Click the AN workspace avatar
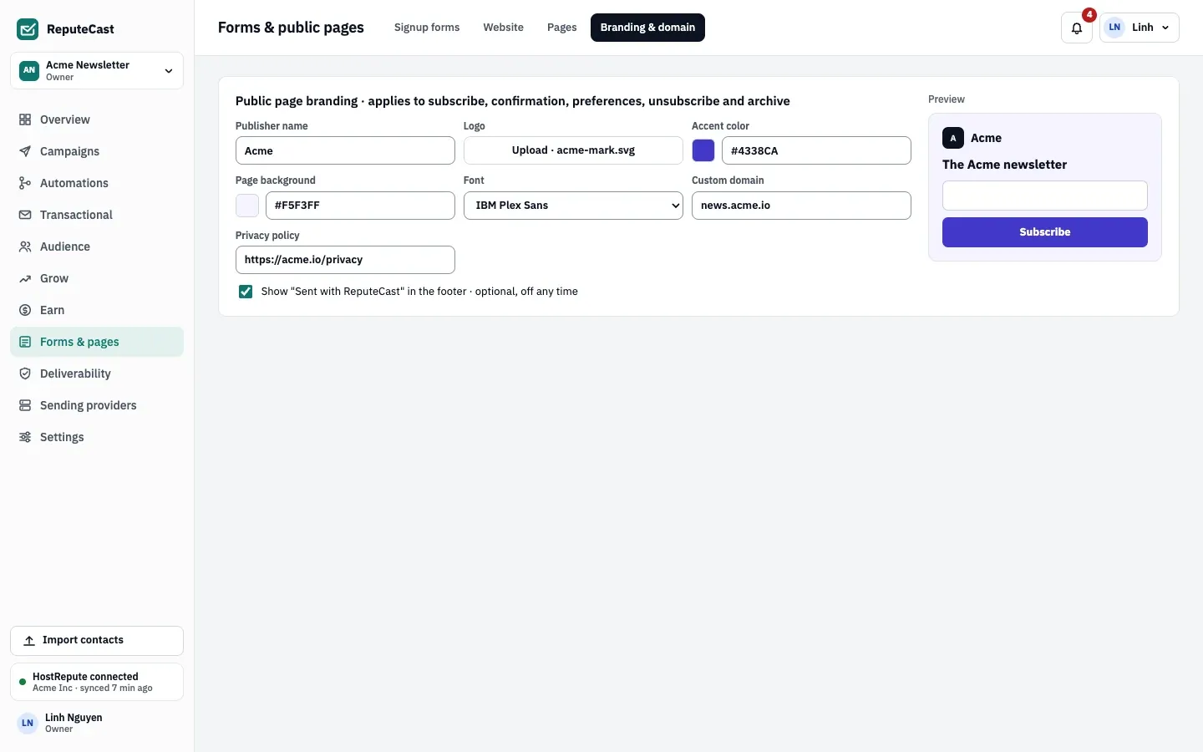The image size is (1203, 752). pos(29,70)
